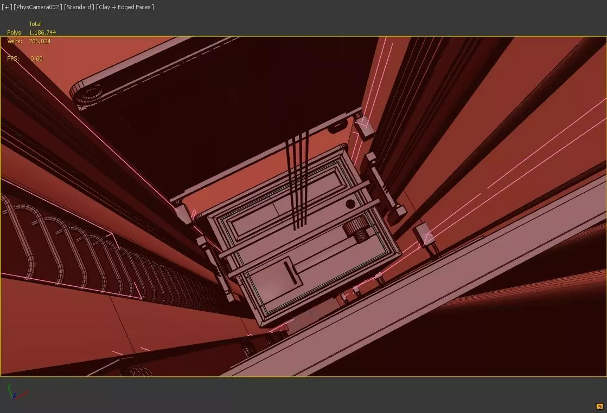The height and width of the screenshot is (413, 607).
Task: Open the [+] viewport general menu
Action: [x=7, y=7]
